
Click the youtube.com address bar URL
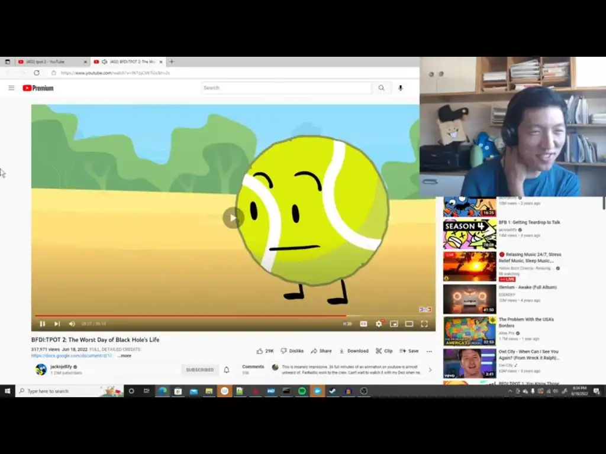(x=115, y=73)
